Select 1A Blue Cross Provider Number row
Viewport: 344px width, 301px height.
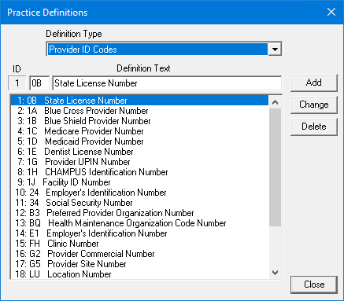(x=139, y=111)
